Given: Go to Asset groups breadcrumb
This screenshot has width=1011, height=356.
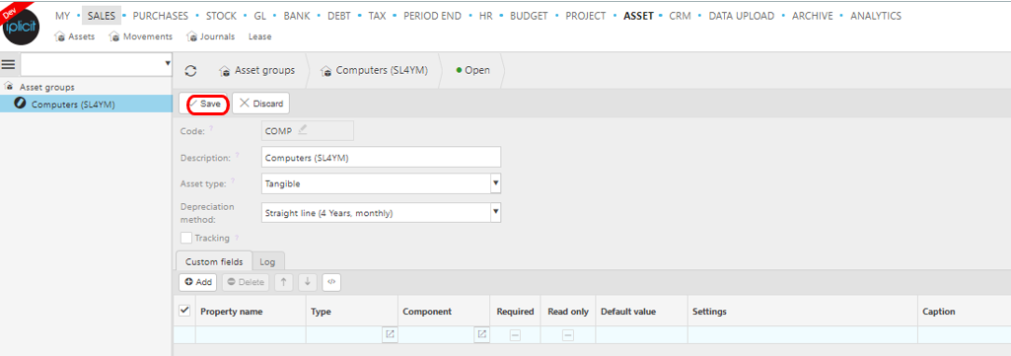Looking at the screenshot, I should click(x=256, y=70).
